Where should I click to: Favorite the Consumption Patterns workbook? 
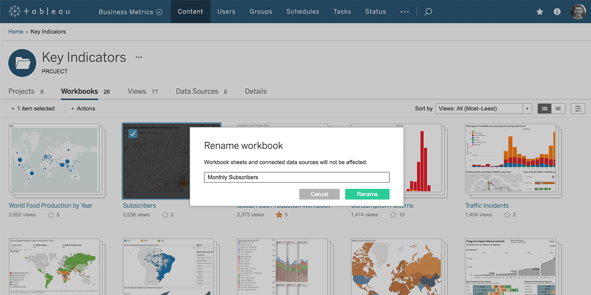(x=393, y=215)
